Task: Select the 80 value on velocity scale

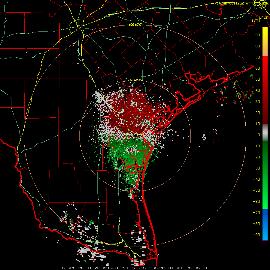Action: (x=258, y=46)
